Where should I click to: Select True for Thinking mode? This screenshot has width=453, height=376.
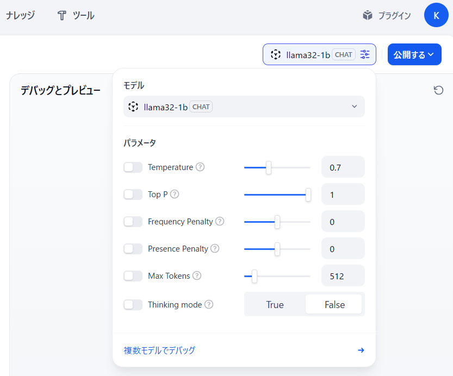275,304
